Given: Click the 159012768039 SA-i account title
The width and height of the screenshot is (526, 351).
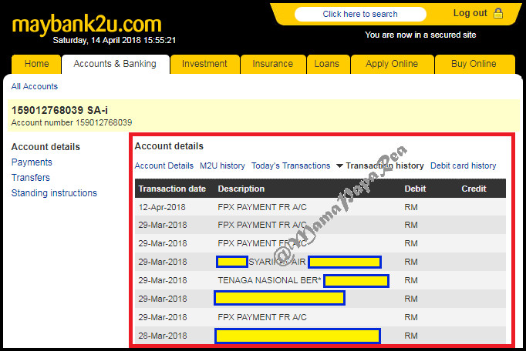Looking at the screenshot, I should (x=59, y=110).
